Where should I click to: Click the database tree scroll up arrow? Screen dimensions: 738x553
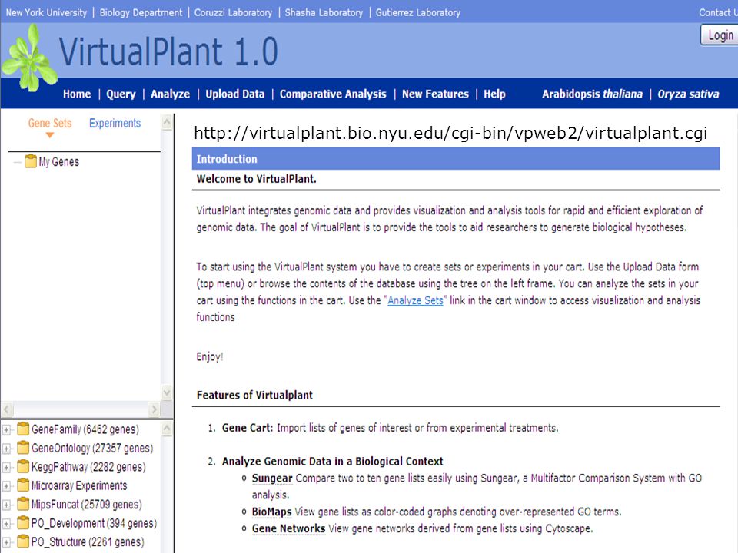pos(167,429)
